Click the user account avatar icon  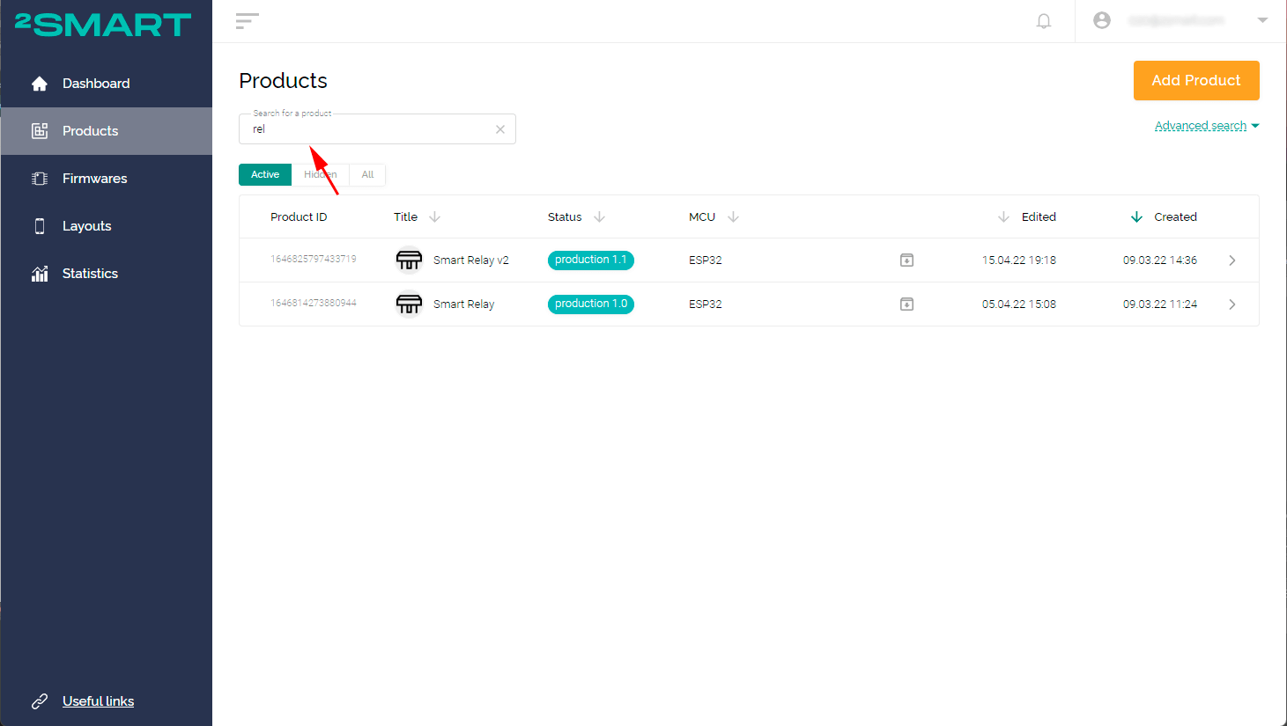[1102, 20]
